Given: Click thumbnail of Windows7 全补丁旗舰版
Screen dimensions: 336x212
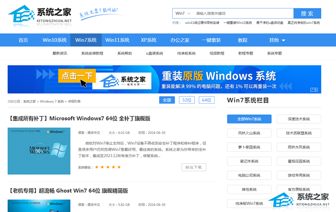Looking at the screenshot, I should (39, 151).
